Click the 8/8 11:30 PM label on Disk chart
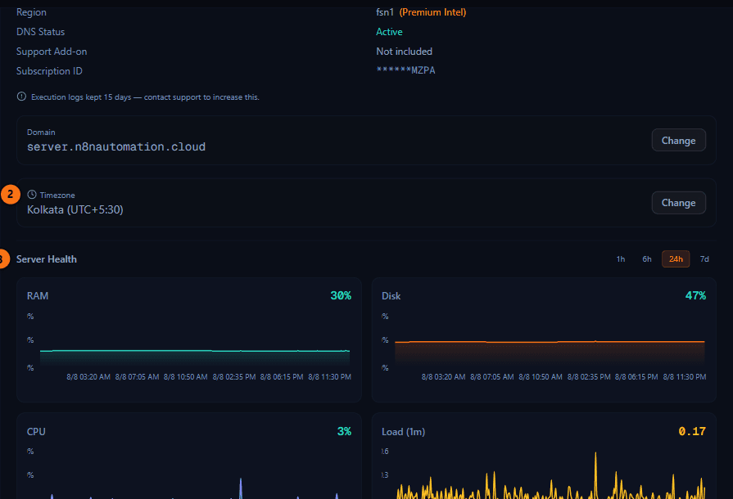The width and height of the screenshot is (733, 499). coord(685,376)
